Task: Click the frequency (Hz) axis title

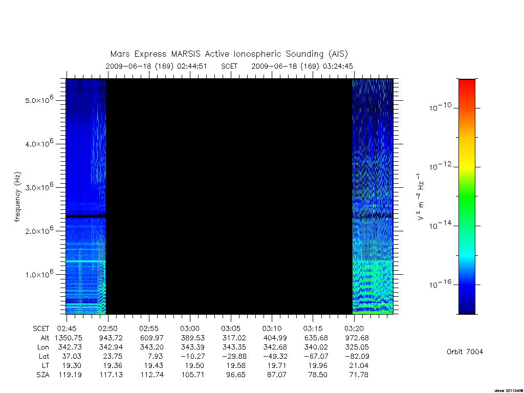Action: [17, 197]
